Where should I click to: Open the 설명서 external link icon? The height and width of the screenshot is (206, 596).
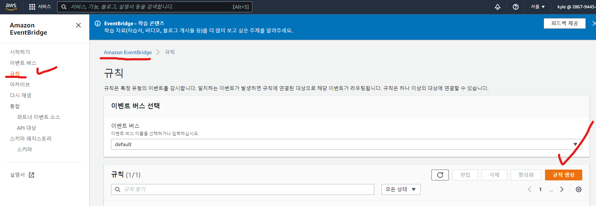click(x=31, y=175)
